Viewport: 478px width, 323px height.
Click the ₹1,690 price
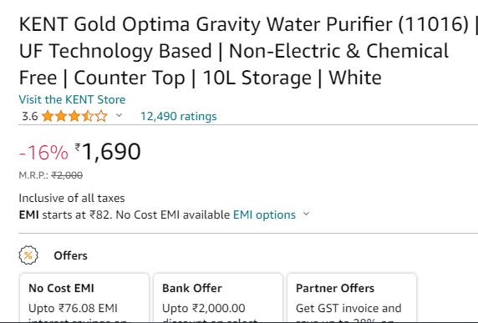click(108, 152)
